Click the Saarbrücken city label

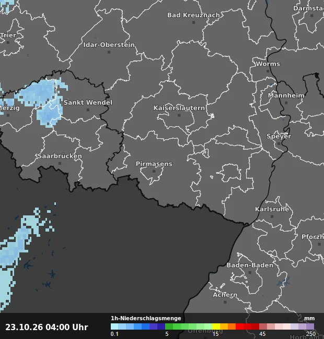point(60,156)
